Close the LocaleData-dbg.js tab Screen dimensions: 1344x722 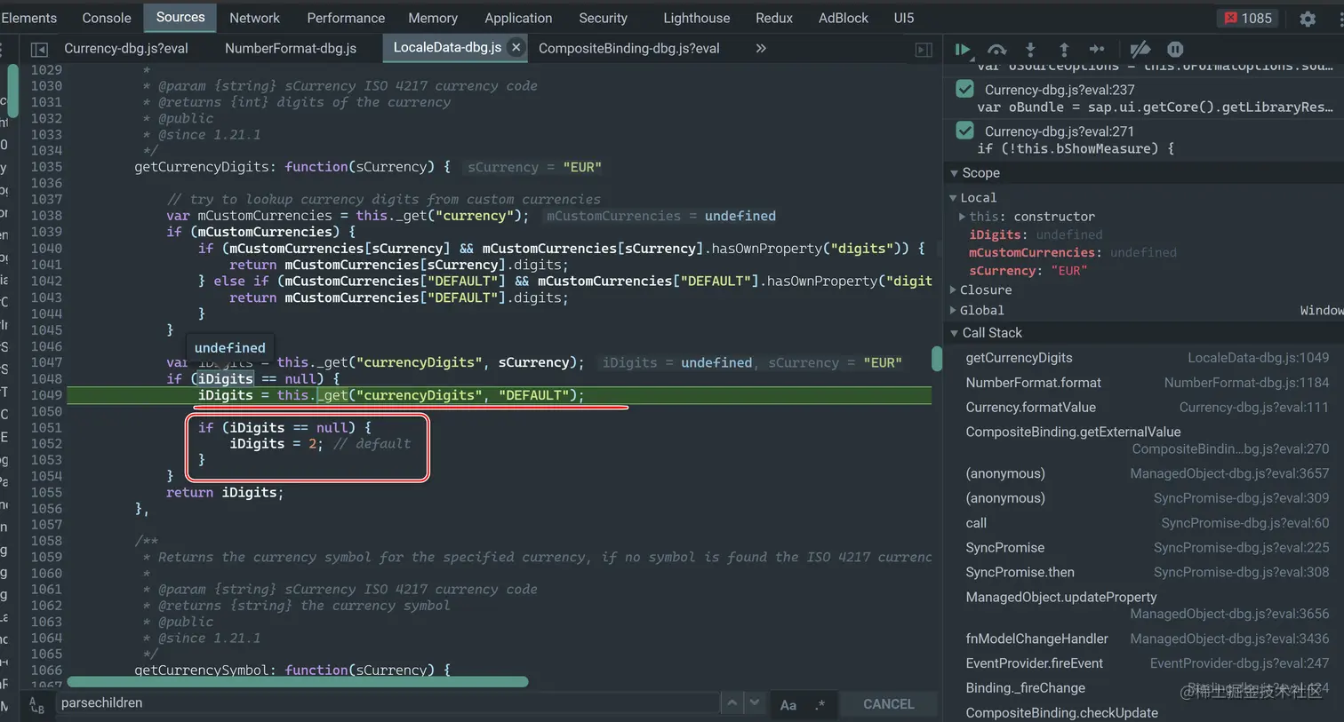516,47
